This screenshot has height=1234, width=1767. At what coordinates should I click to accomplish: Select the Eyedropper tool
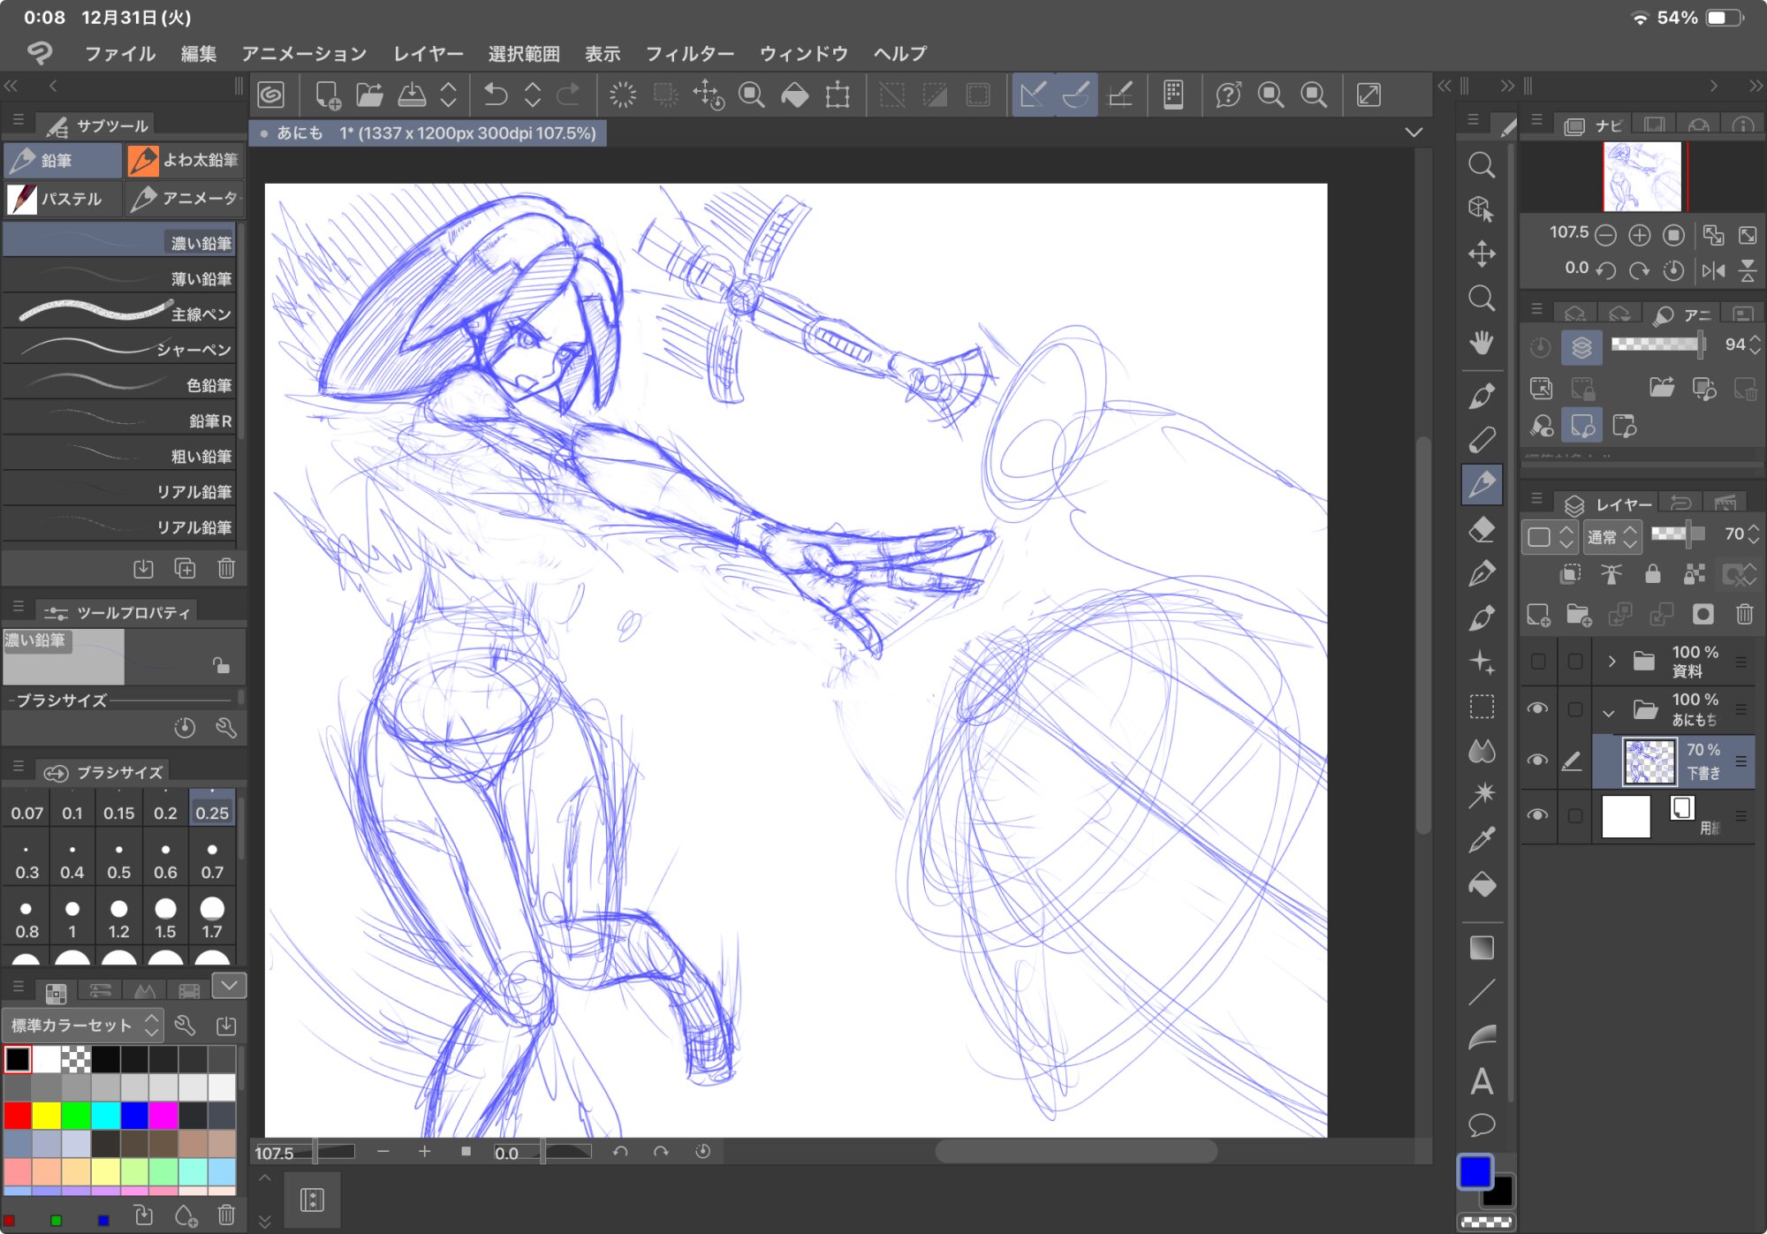[1482, 839]
